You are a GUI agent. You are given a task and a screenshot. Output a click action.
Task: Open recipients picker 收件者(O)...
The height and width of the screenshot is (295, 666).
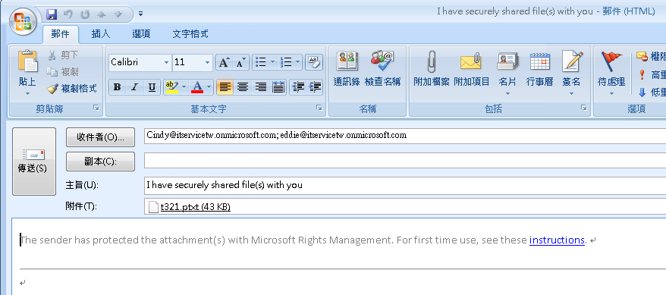pyautogui.click(x=100, y=137)
